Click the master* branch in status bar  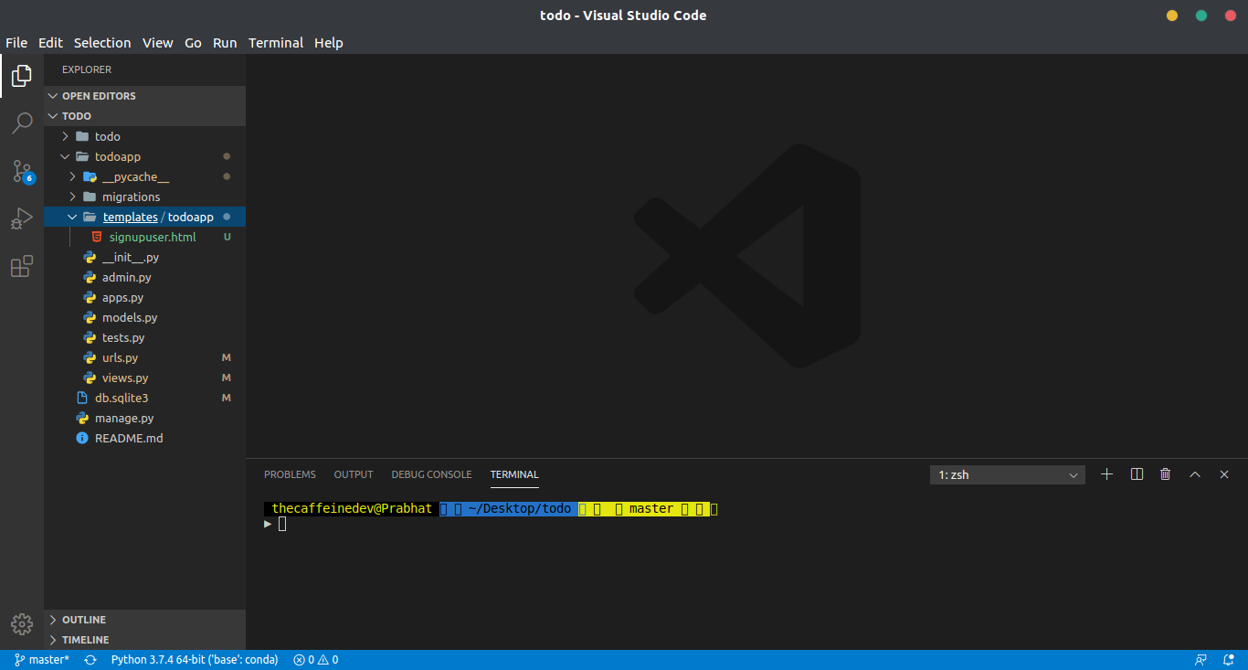point(42,660)
